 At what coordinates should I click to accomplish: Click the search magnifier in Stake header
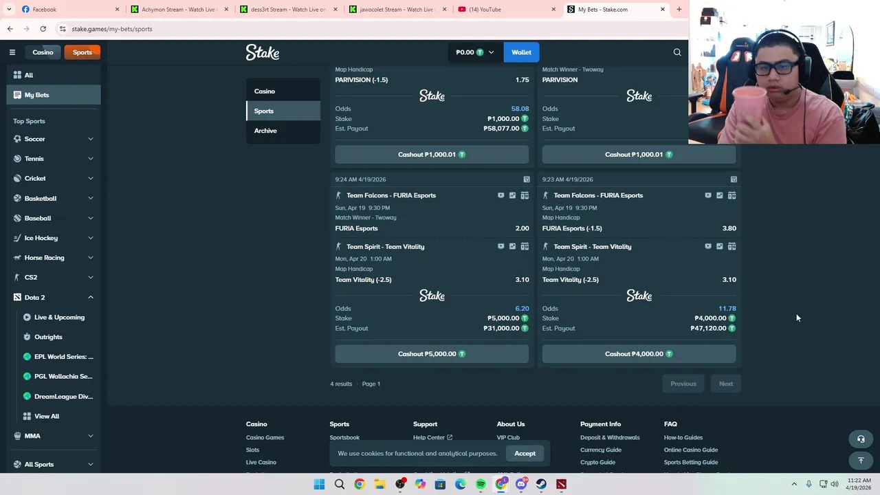click(x=677, y=52)
